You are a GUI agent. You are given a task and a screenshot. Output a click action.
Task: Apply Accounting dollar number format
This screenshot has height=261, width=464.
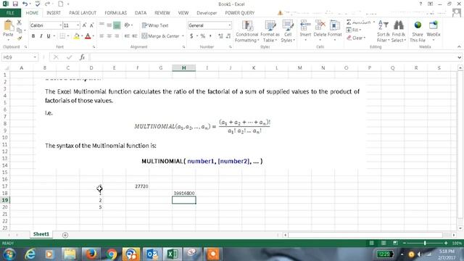(x=191, y=36)
